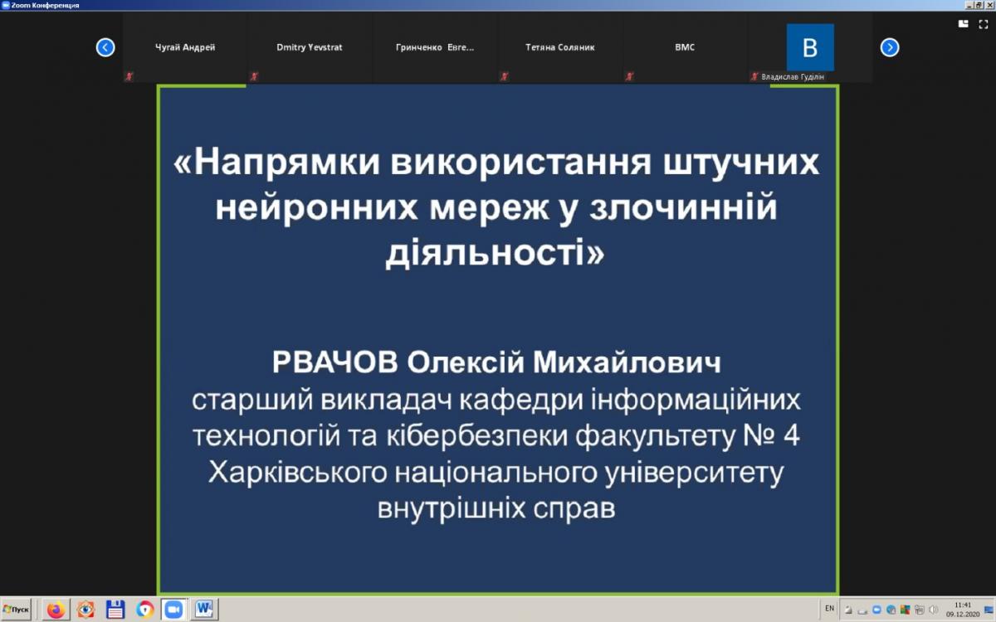Launch the Chrome-like browser in the taskbar
Viewport: 996px width, 622px height.
coord(145,610)
